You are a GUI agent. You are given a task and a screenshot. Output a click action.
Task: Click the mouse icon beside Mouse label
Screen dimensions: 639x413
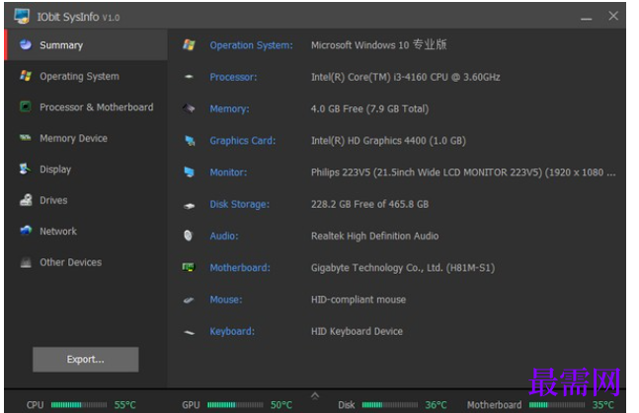189,300
